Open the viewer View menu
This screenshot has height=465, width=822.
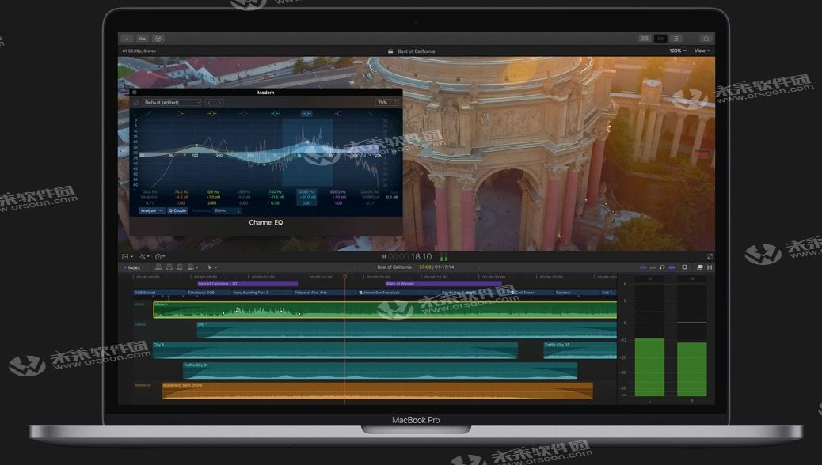(702, 51)
